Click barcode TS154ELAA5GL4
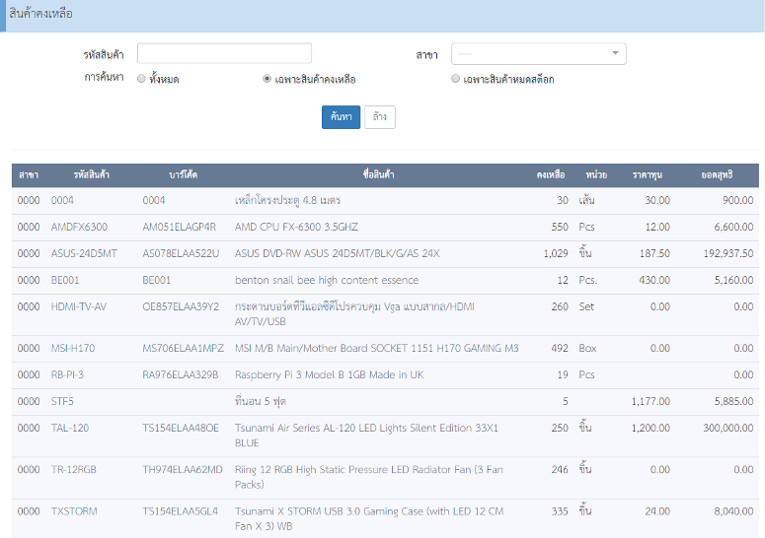Image resolution: width=765 pixels, height=538 pixels. (x=180, y=511)
